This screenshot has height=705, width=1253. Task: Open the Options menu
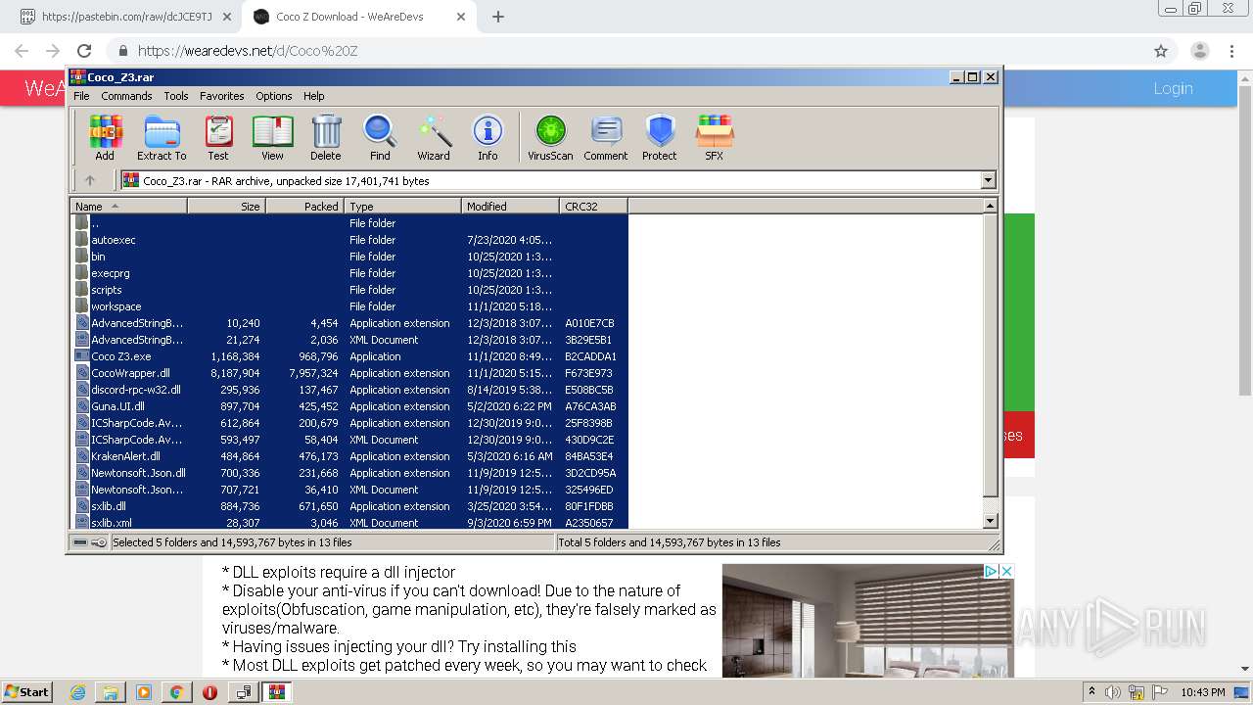pos(274,96)
